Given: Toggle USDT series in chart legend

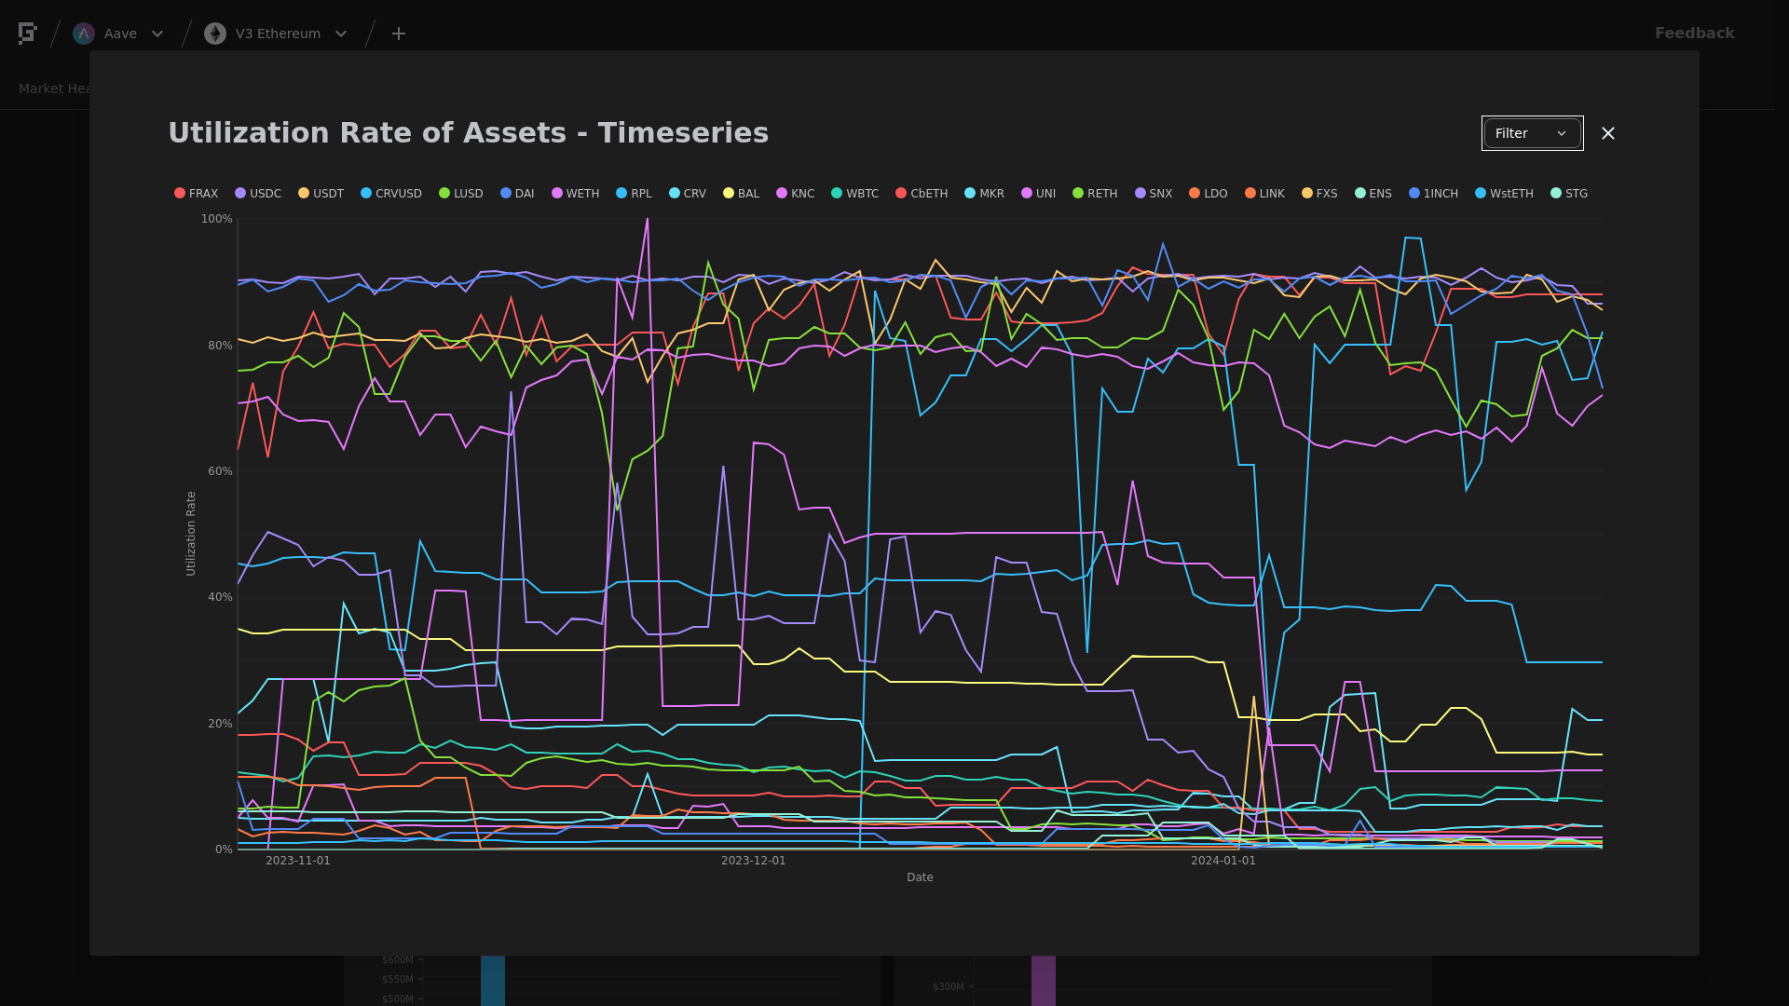Looking at the screenshot, I should click(321, 194).
